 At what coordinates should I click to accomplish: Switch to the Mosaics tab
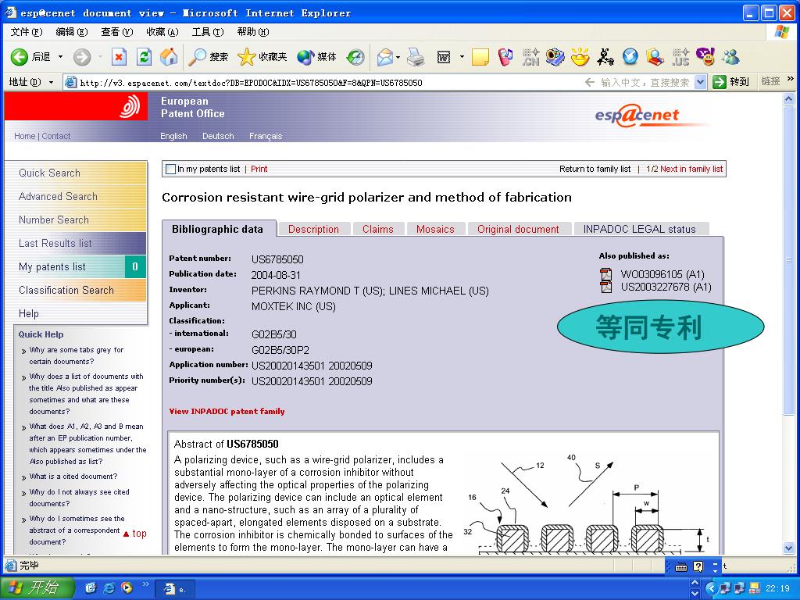point(435,229)
